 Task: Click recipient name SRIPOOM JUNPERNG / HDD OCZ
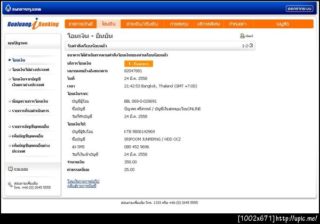point(152,139)
